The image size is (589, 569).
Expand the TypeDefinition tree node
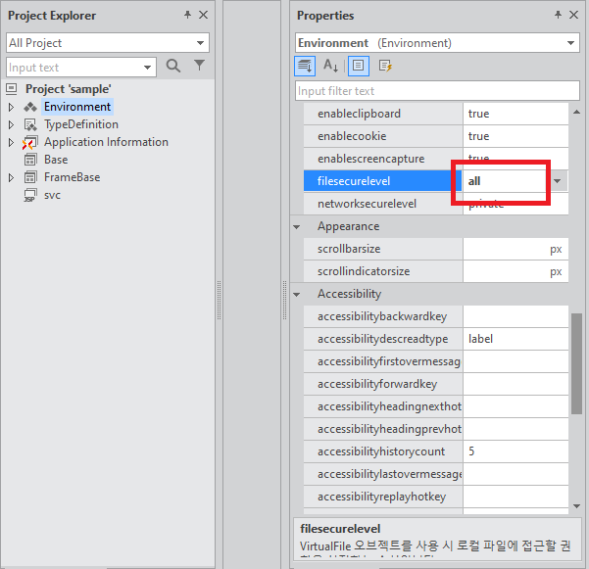click(x=12, y=124)
